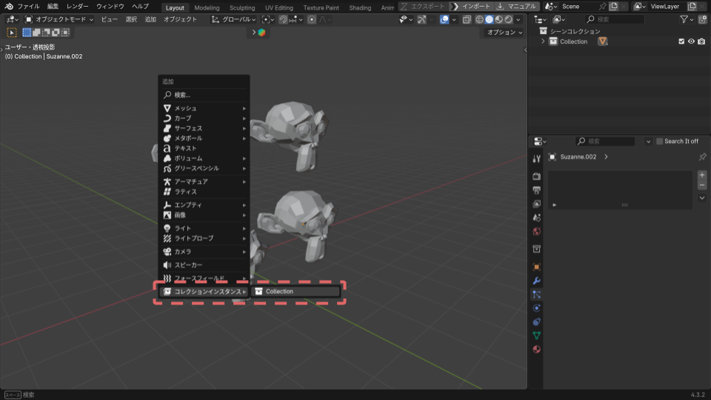Click the extend selection mode icon

[x=36, y=32]
